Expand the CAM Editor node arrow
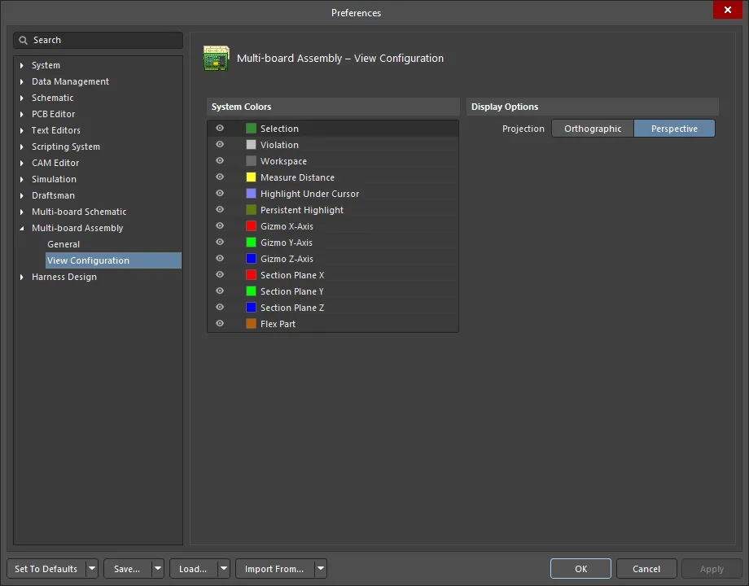Viewport: 749px width, 586px height. pos(21,163)
